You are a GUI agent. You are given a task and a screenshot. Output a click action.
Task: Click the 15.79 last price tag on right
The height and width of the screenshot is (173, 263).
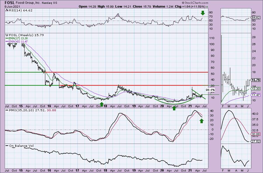pyautogui.click(x=256, y=80)
